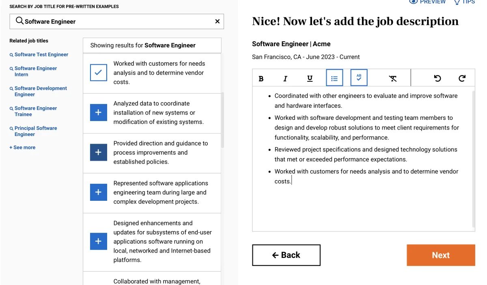The height and width of the screenshot is (285, 487).
Task: Uncheck the 'Worked with customers' example
Action: (98, 73)
